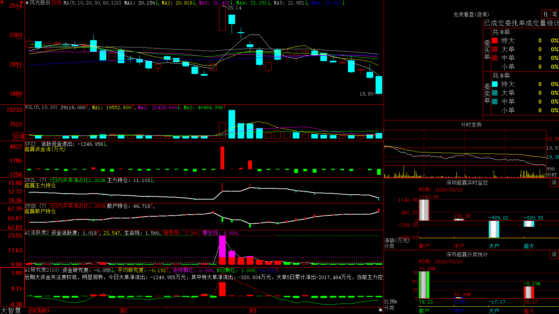Open 设 settings for 深市超赢分类统计

(x=554, y=254)
